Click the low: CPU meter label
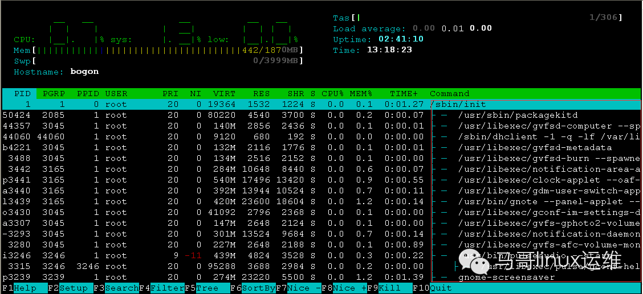 coord(218,40)
